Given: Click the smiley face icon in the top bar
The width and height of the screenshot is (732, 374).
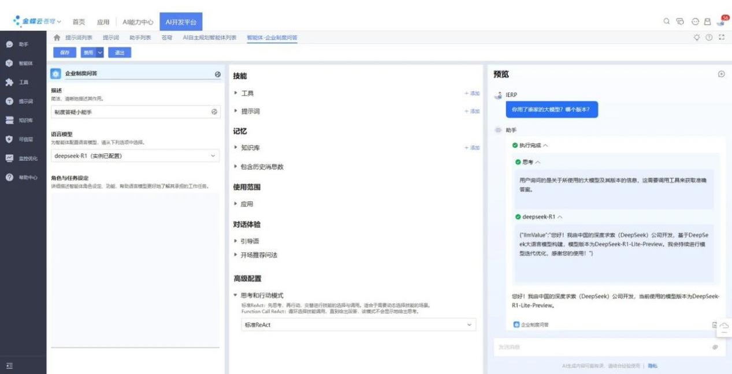Looking at the screenshot, I should pos(695,21).
